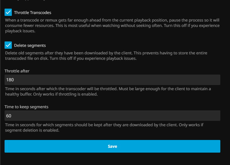Click the "Throttle after" field label
Viewport: 230px width, 165px height.
pos(17,71)
